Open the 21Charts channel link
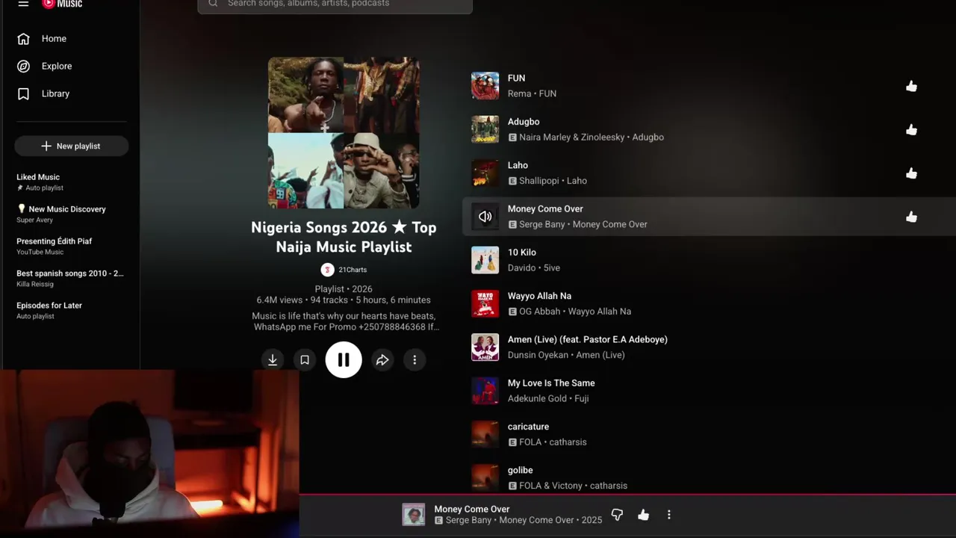Image resolution: width=956 pixels, height=538 pixels. click(353, 270)
